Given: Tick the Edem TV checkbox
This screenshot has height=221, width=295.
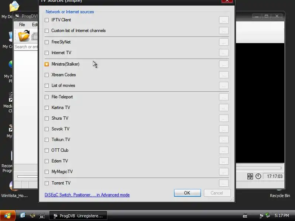Looking at the screenshot, I should tap(47, 161).
